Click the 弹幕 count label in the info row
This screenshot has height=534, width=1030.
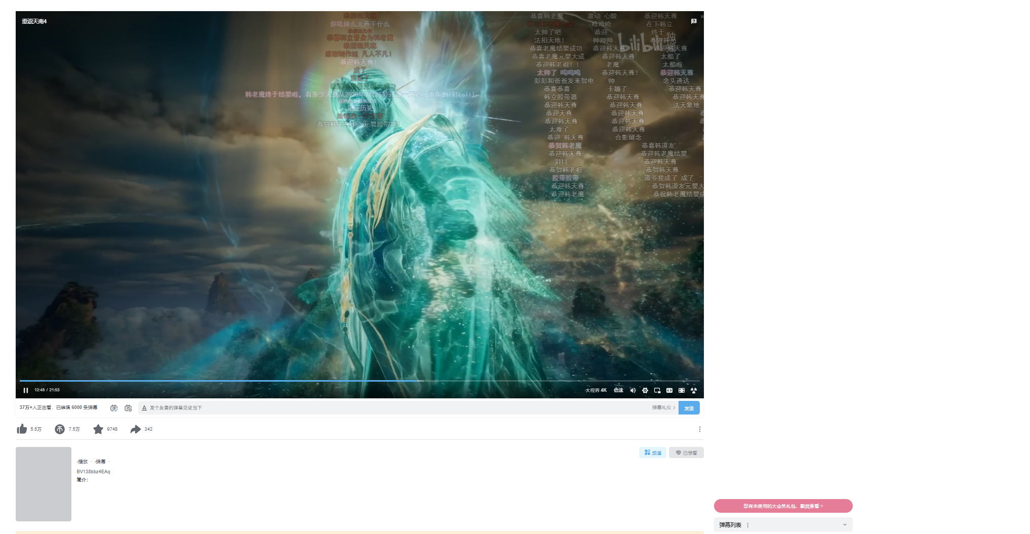(100, 462)
